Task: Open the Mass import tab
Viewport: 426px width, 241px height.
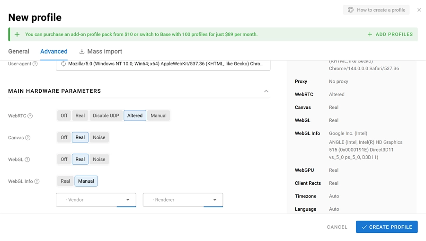Action: tap(100, 52)
